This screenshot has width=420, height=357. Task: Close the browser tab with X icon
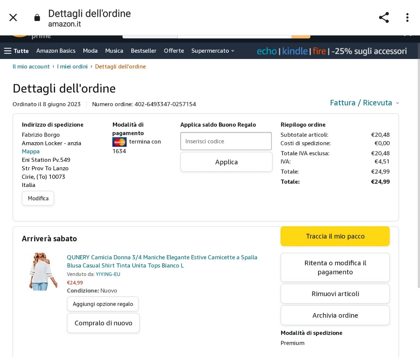(x=13, y=17)
